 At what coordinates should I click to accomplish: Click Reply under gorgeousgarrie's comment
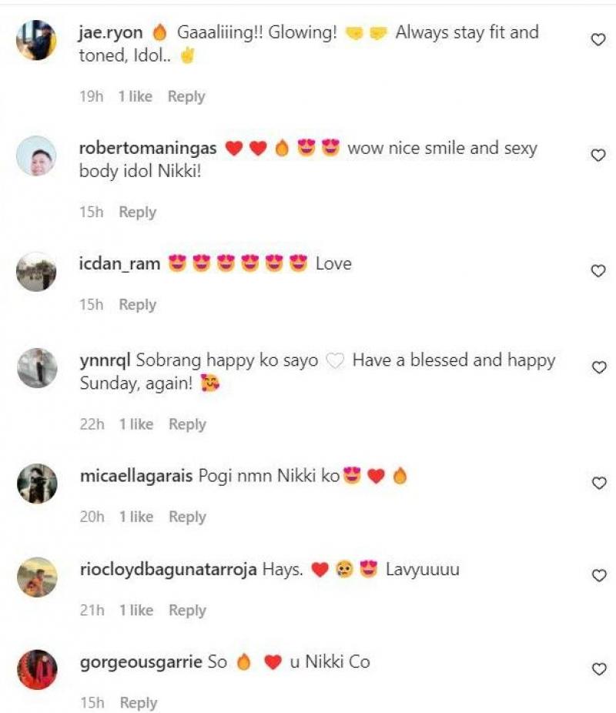[140, 701]
